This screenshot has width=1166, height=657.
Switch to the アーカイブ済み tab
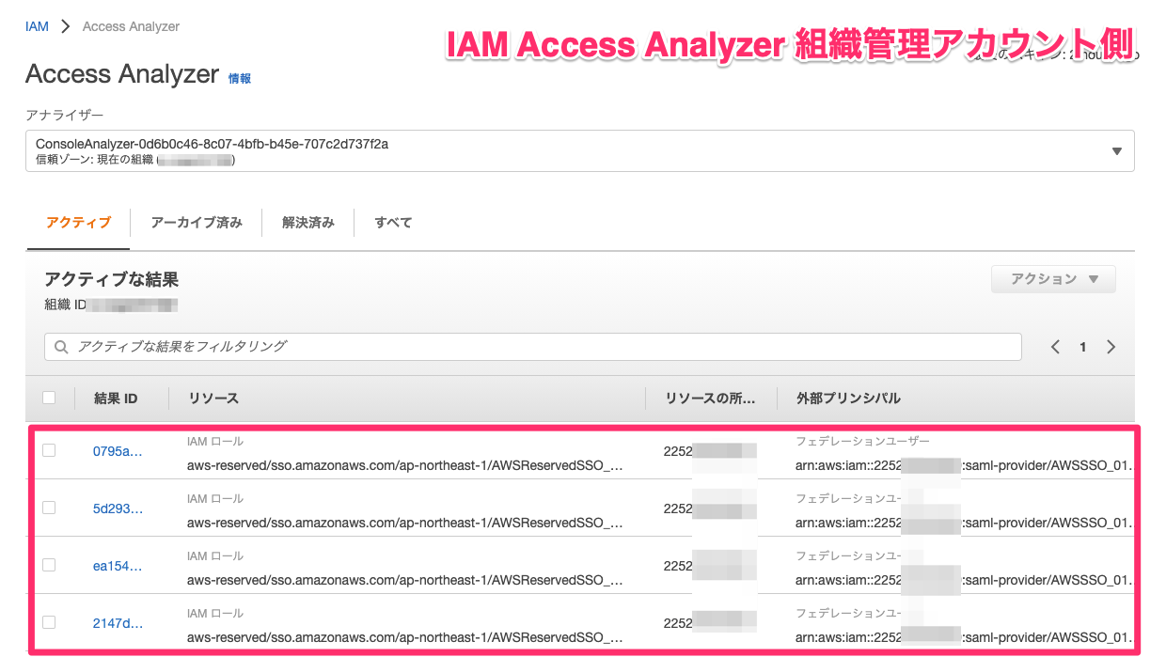197,223
